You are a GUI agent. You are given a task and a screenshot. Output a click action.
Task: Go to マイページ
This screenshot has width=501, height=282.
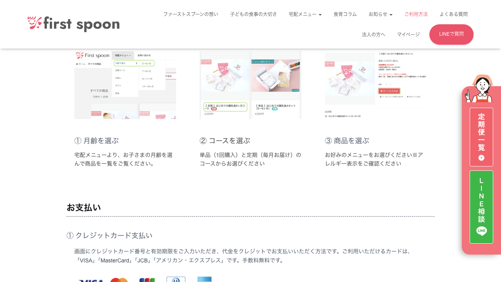click(408, 34)
